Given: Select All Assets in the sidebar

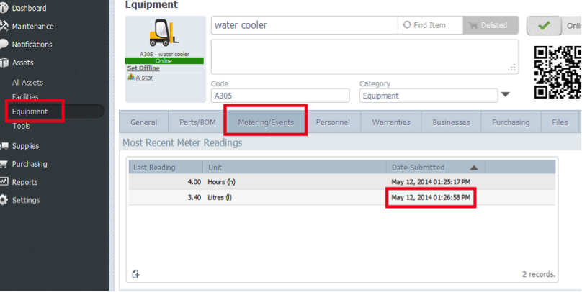Looking at the screenshot, I should tap(27, 82).
